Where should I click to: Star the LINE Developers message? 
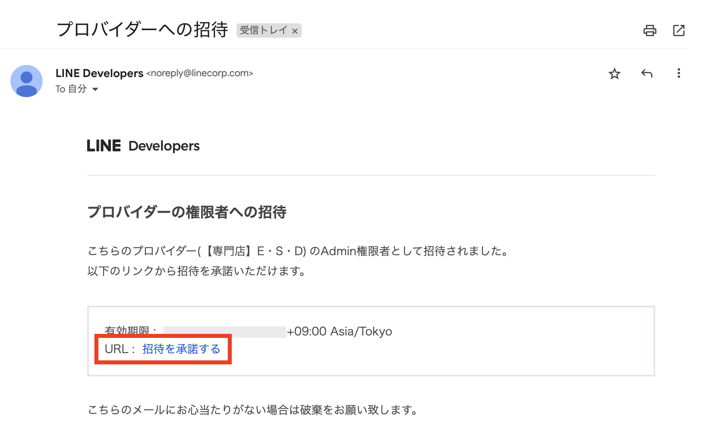(615, 73)
